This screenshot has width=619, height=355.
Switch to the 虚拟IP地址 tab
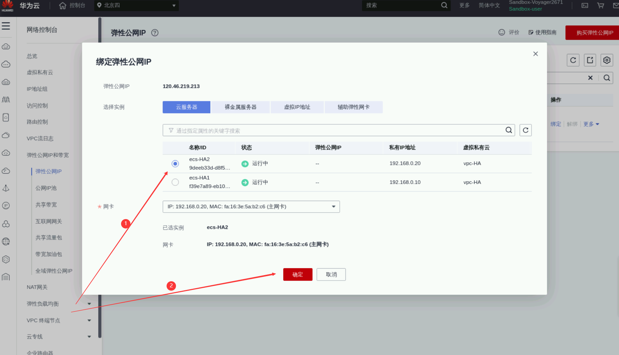(x=297, y=107)
